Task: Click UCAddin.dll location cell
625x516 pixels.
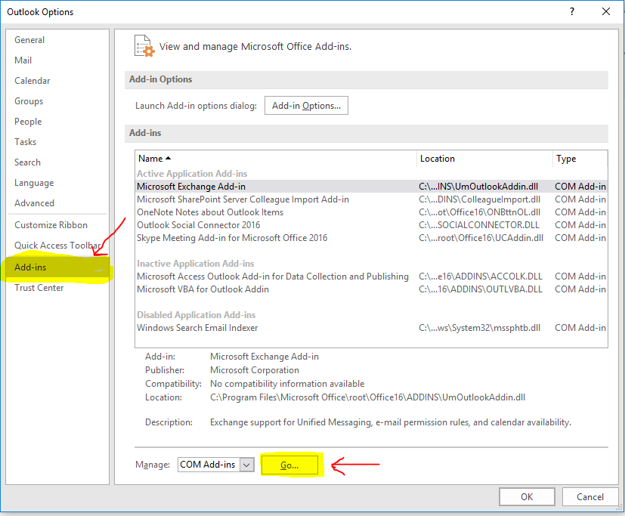Action: coord(481,238)
